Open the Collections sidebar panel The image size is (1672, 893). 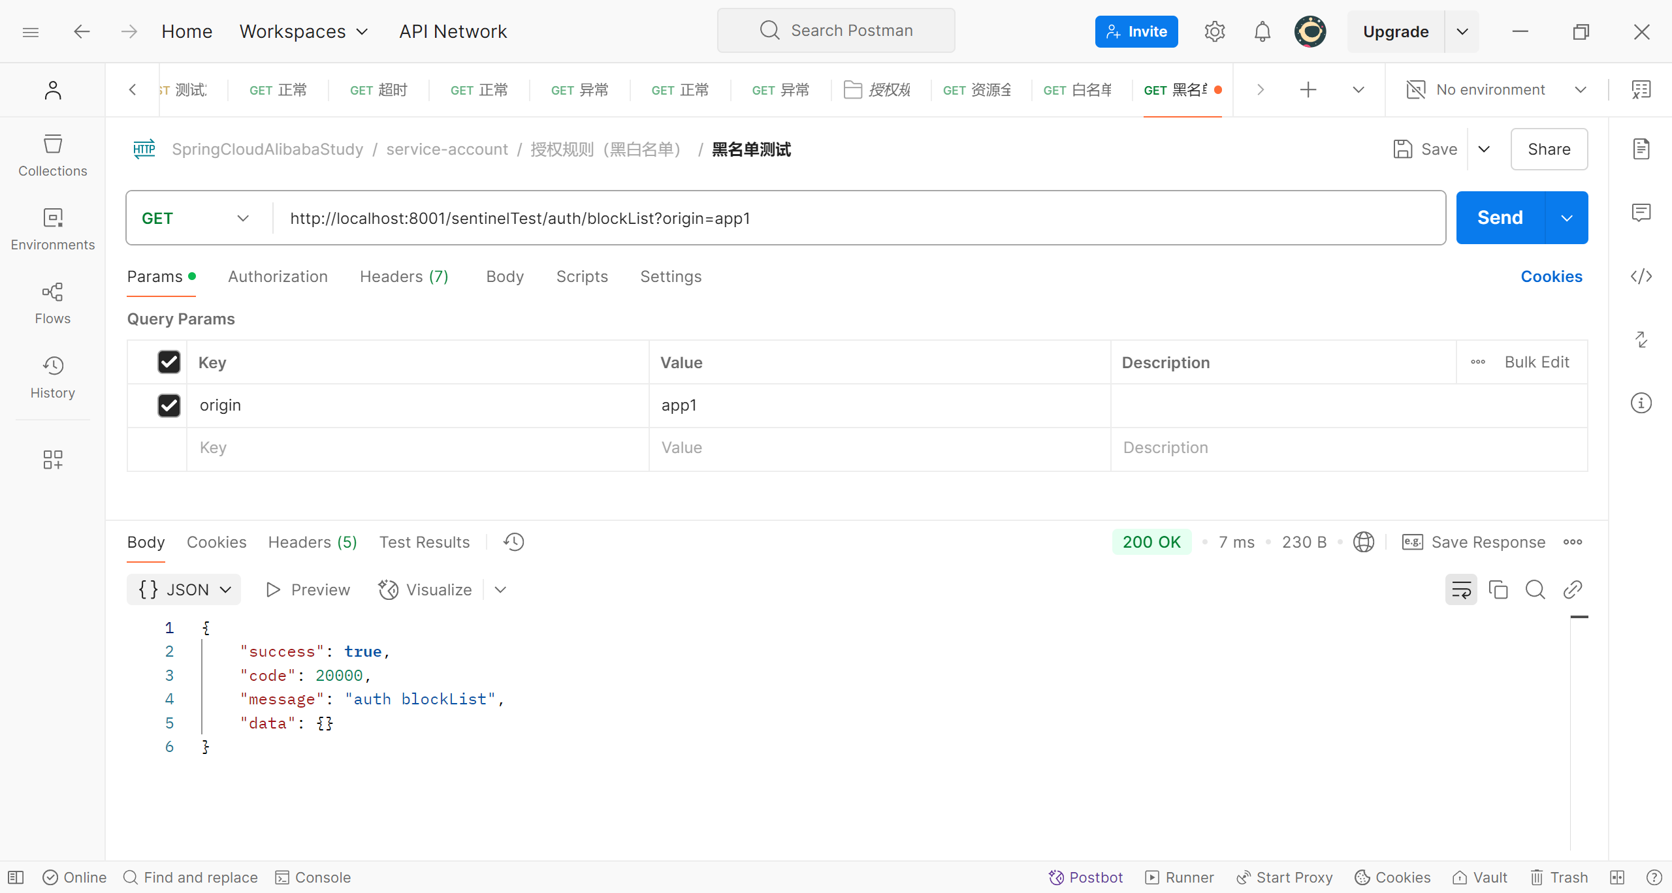pyautogui.click(x=52, y=155)
